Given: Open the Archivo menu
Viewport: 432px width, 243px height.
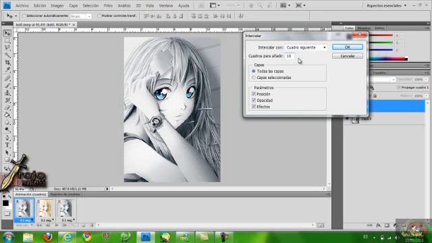Looking at the screenshot, I should click(22, 5).
